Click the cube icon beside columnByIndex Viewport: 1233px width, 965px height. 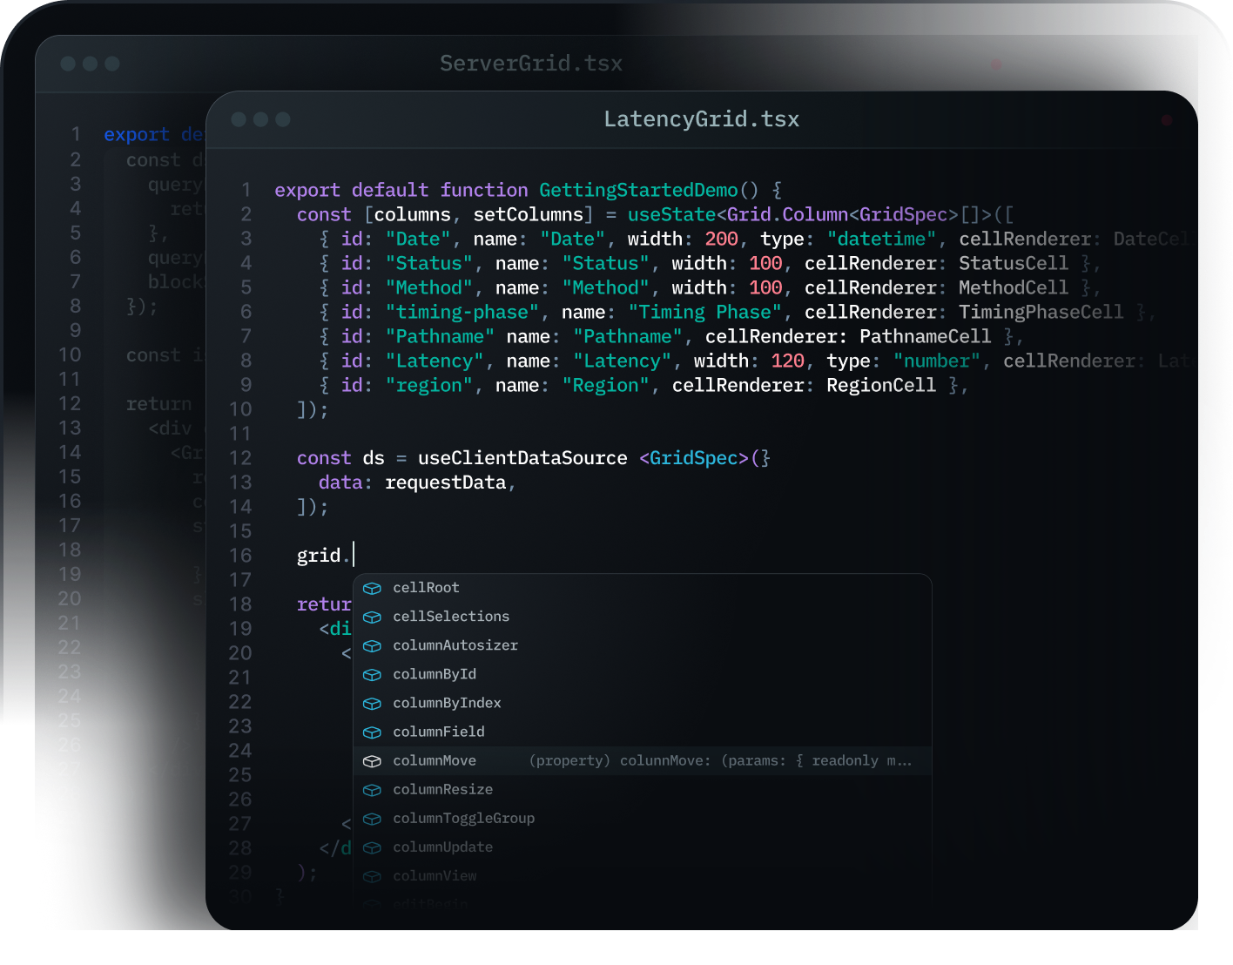[372, 704]
